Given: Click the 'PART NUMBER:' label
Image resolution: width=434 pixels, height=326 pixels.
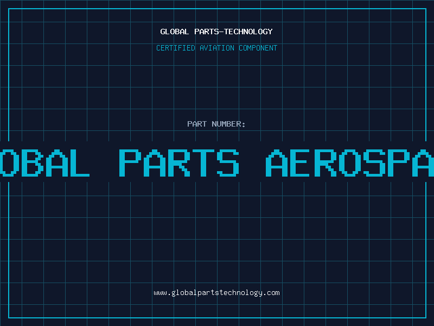Looking at the screenshot, I should click(216, 124).
